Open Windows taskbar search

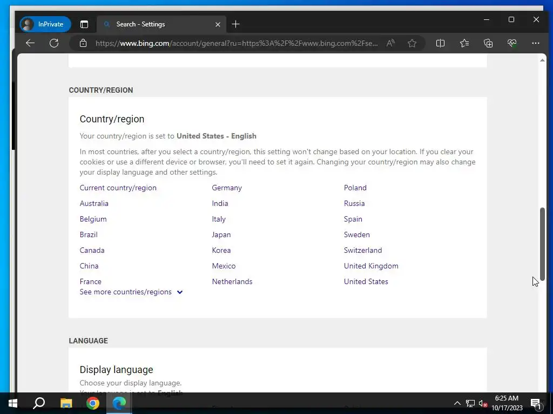(39, 403)
